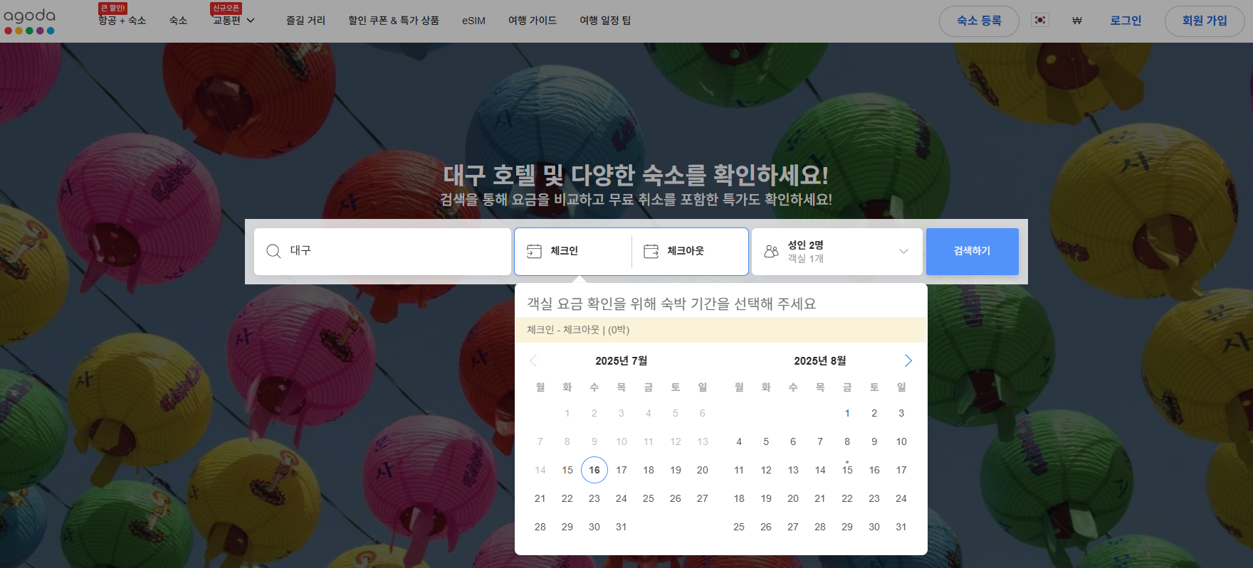Select July 26 in 2025년 7월 calendar
The height and width of the screenshot is (568, 1253).
pos(676,498)
